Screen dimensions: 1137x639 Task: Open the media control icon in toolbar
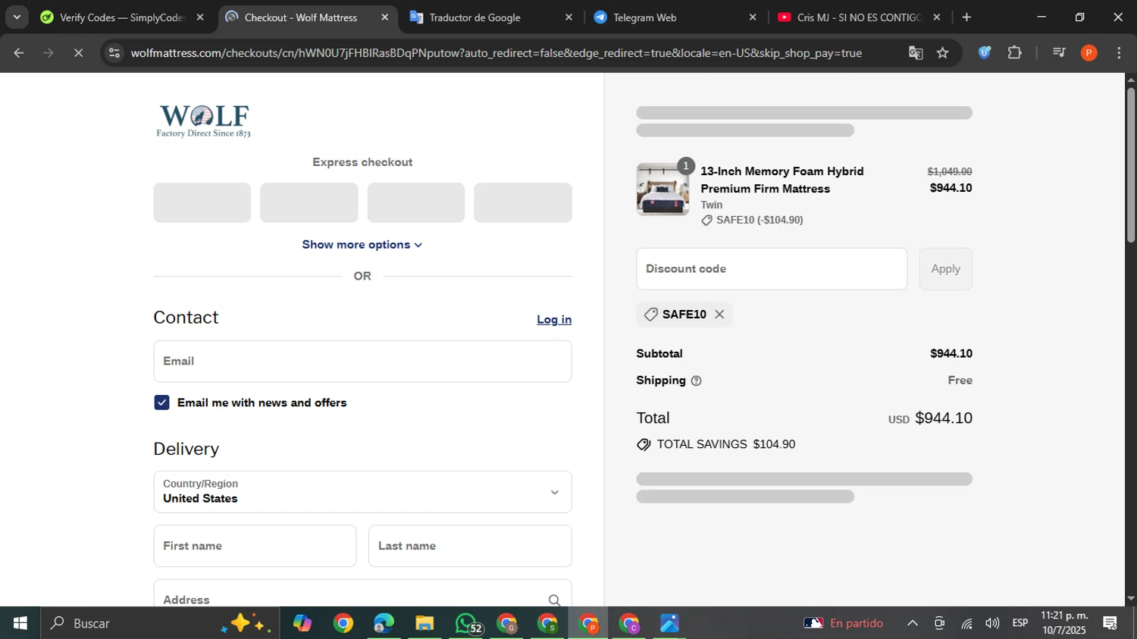pos(1059,52)
